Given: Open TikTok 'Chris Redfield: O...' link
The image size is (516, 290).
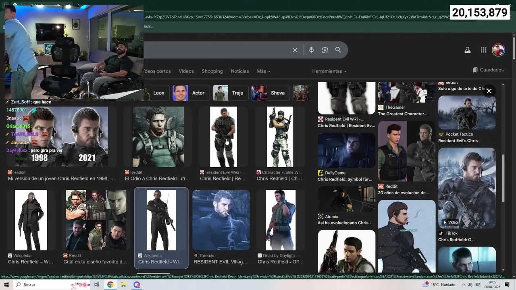Looking at the screenshot, I should click(x=456, y=240).
